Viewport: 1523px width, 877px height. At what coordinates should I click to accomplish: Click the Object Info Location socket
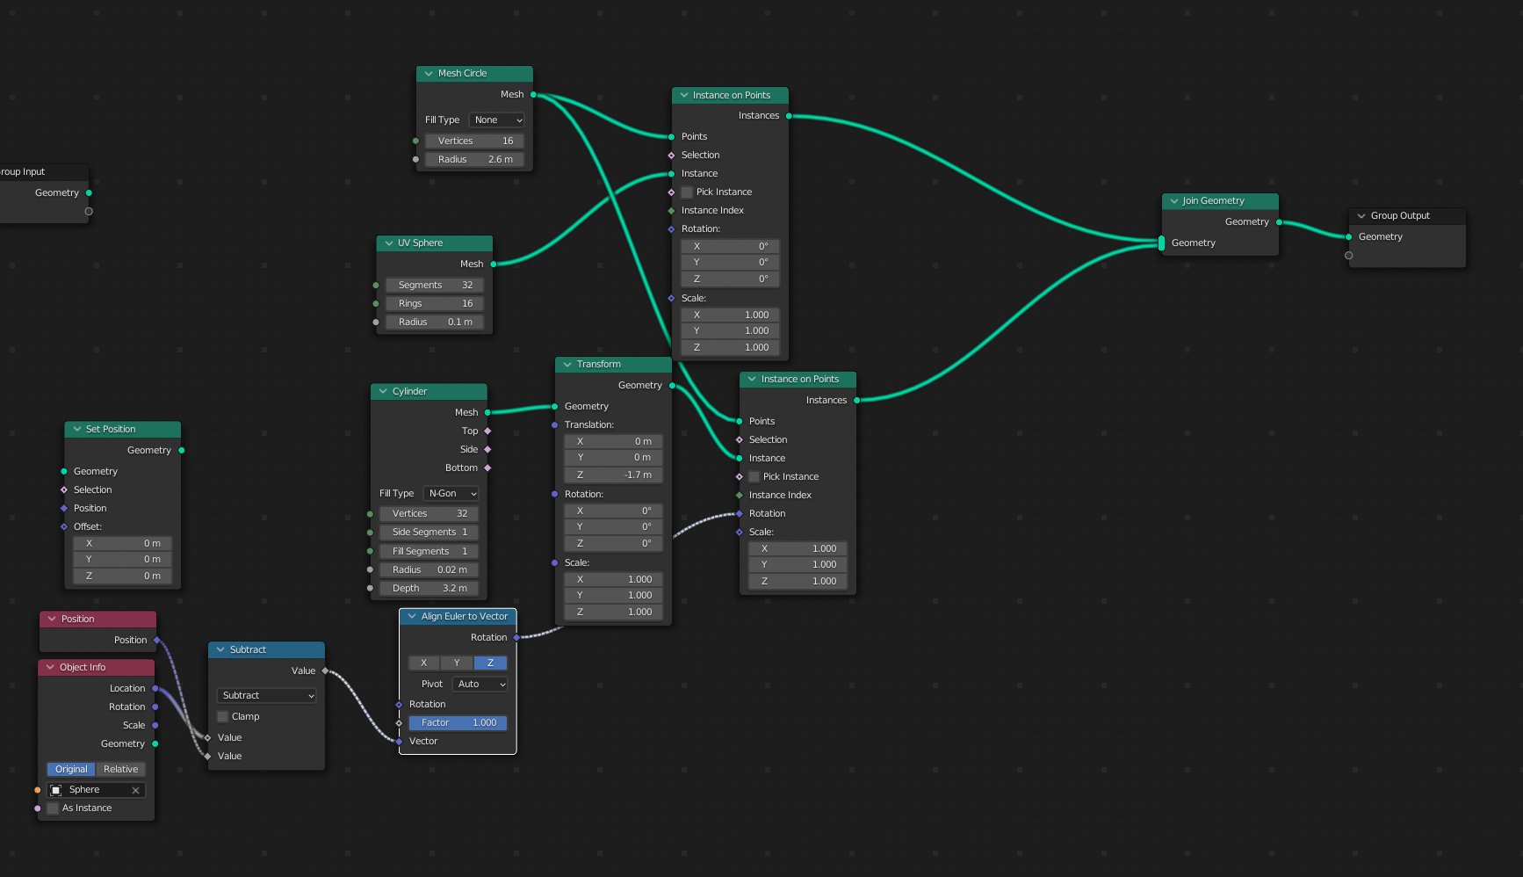155,689
